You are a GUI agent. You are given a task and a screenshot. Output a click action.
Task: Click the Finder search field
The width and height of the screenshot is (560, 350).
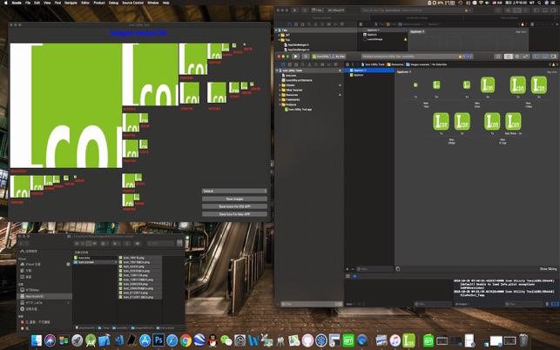(x=161, y=244)
